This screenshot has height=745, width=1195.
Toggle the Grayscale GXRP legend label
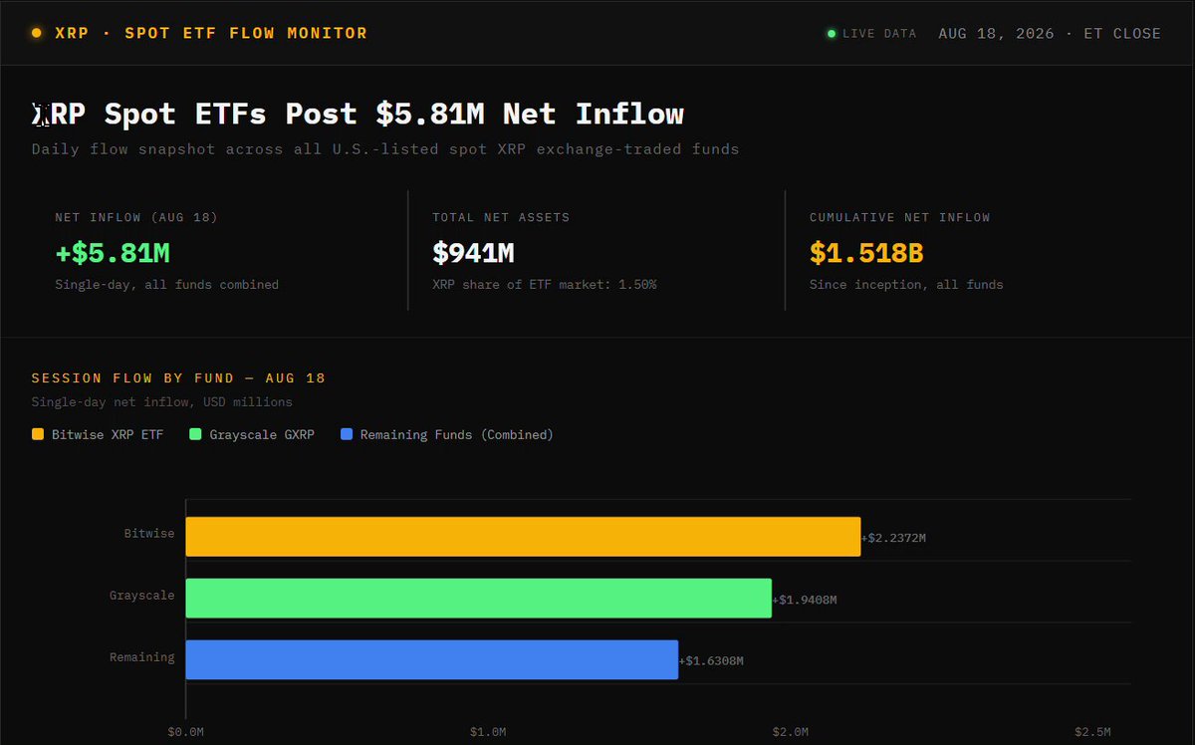(262, 435)
